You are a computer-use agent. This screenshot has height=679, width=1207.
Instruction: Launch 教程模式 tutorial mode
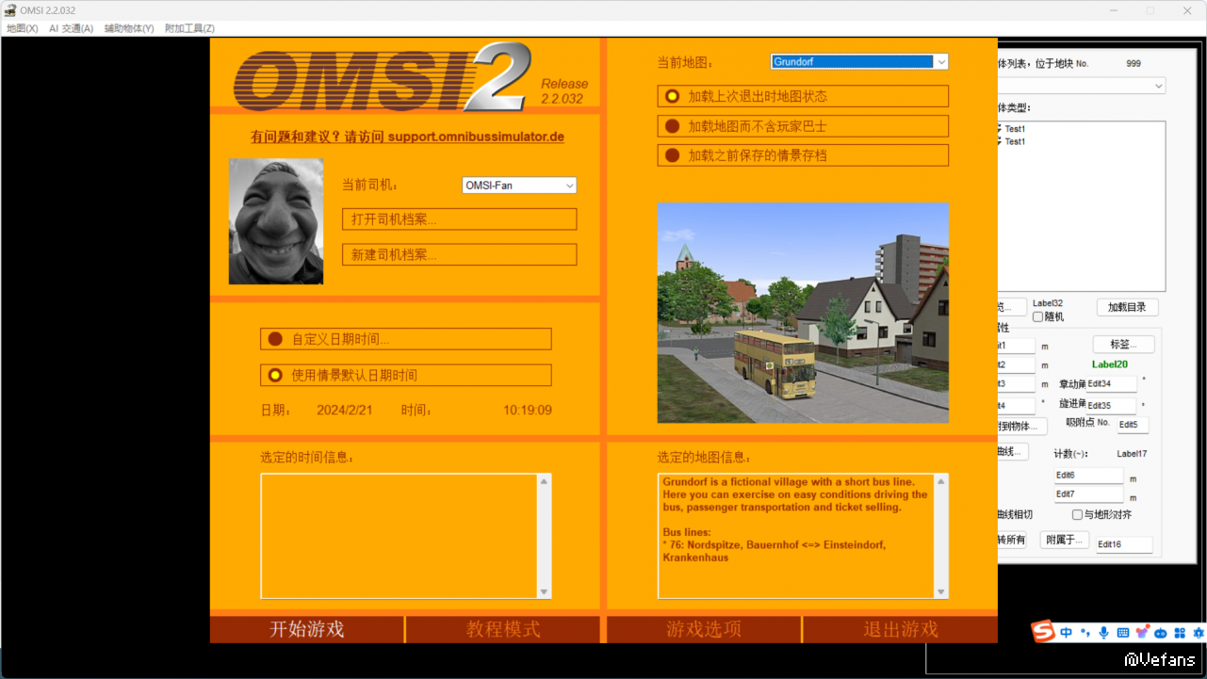[x=503, y=629]
